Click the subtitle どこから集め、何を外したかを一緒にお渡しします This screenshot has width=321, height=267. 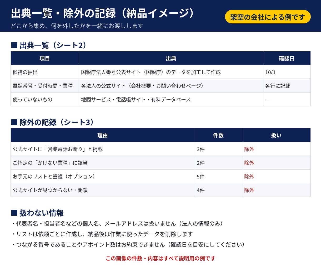coord(77,26)
